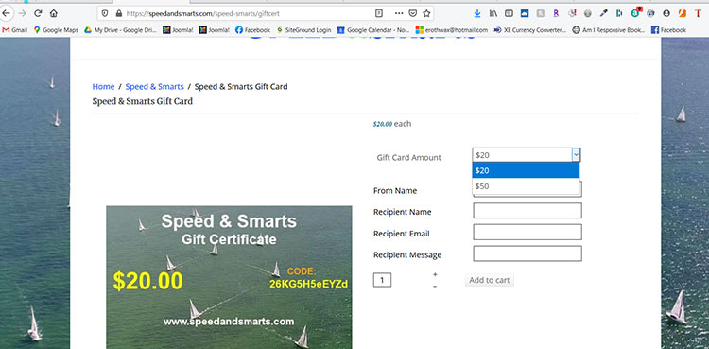Click the Recipient Name input field

[x=527, y=211]
